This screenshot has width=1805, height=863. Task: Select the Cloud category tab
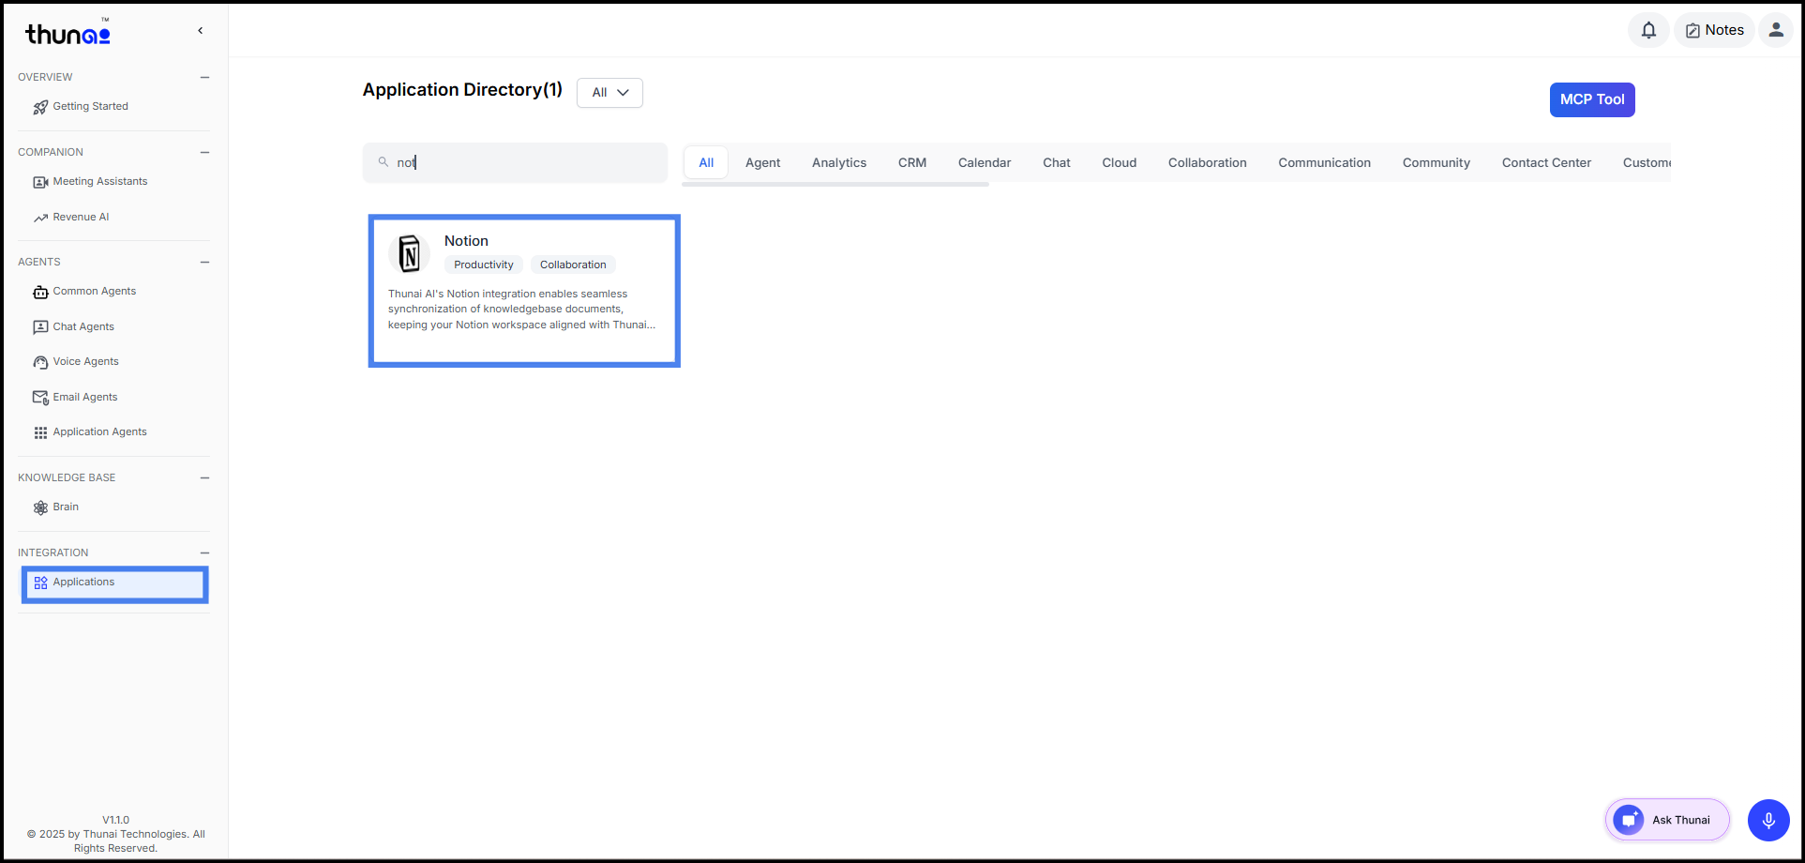[1120, 163]
